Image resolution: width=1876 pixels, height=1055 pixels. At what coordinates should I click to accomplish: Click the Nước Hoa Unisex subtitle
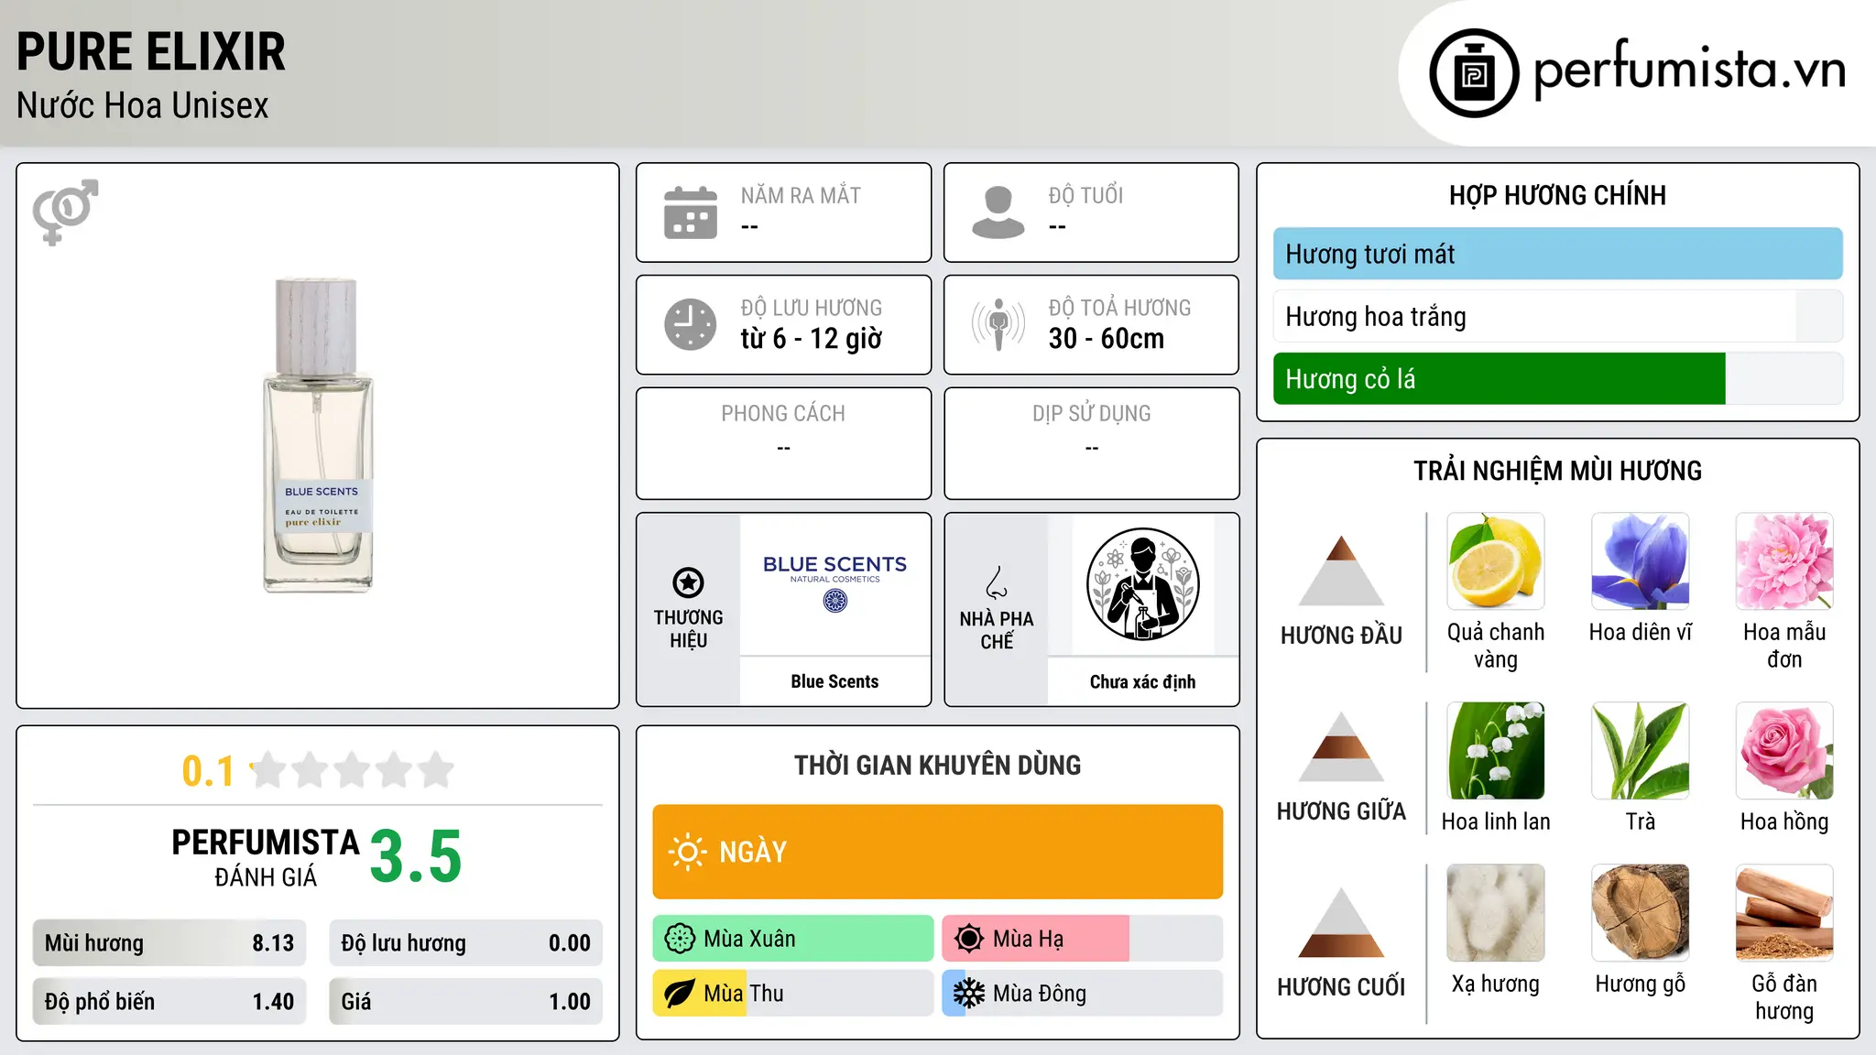(143, 105)
